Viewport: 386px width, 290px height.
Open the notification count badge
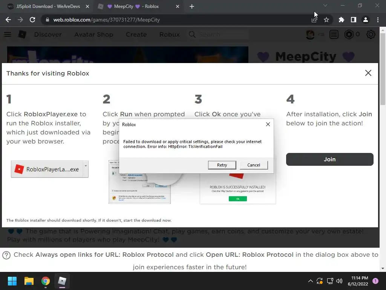(x=375, y=281)
